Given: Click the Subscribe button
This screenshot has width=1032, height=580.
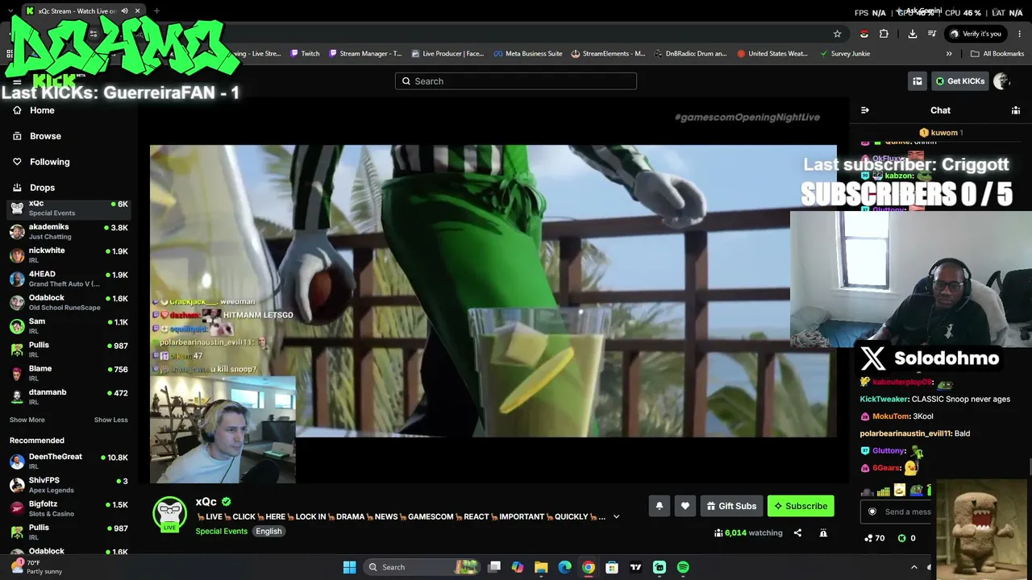Looking at the screenshot, I should tap(801, 506).
